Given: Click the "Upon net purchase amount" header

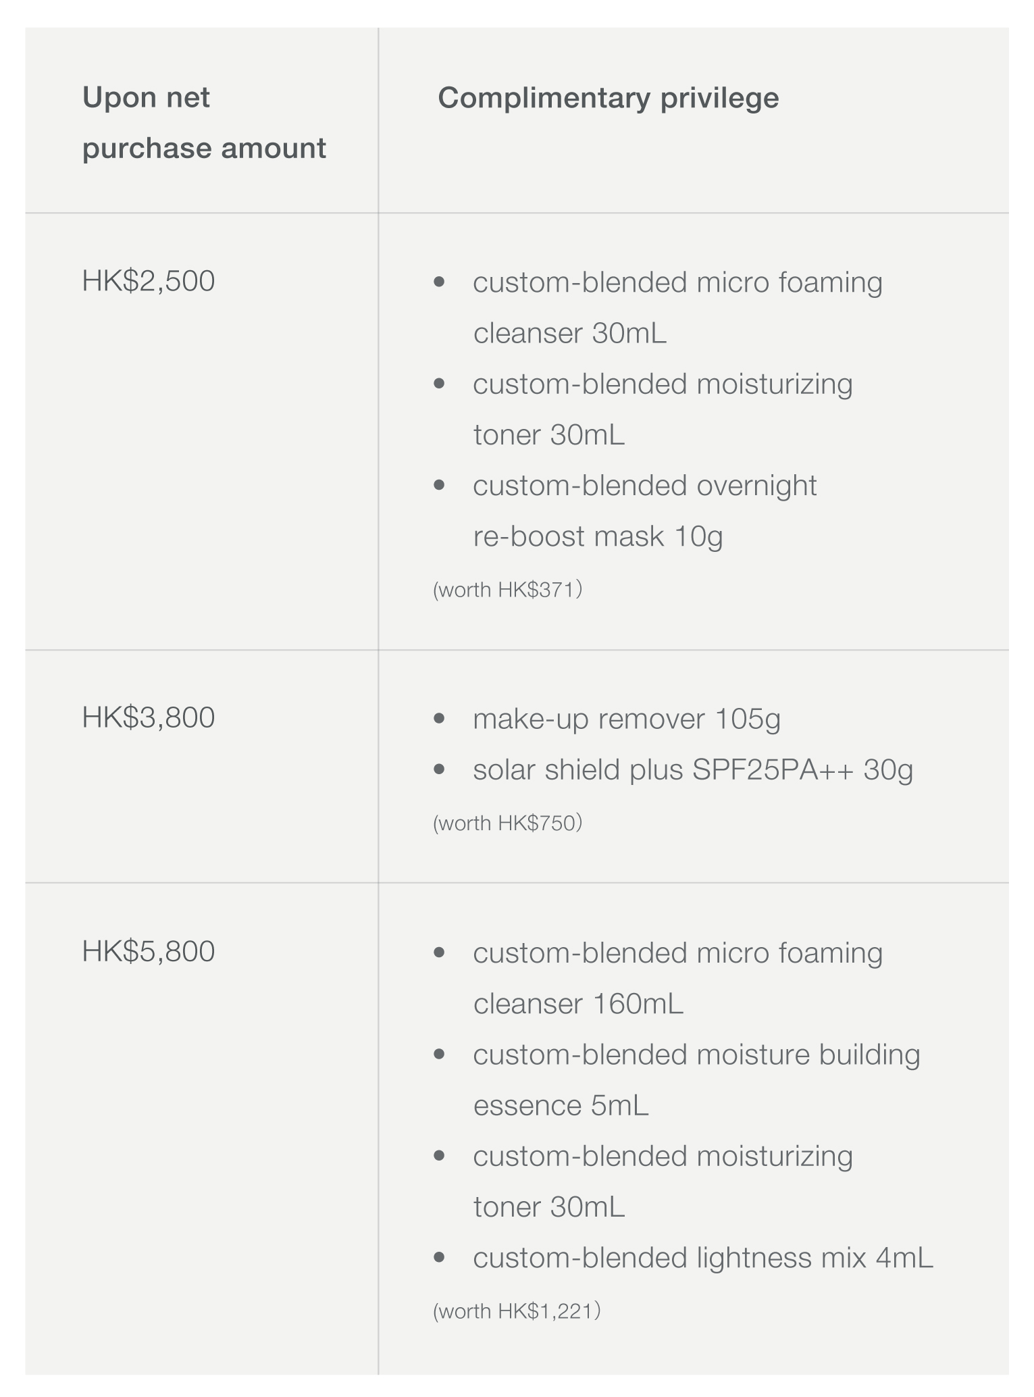Looking at the screenshot, I should [x=203, y=123].
